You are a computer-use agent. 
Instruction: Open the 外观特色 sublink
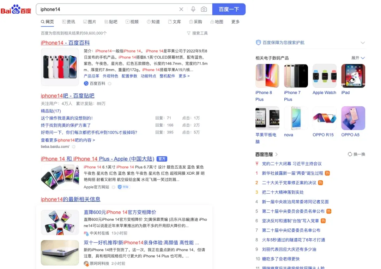pos(110,76)
